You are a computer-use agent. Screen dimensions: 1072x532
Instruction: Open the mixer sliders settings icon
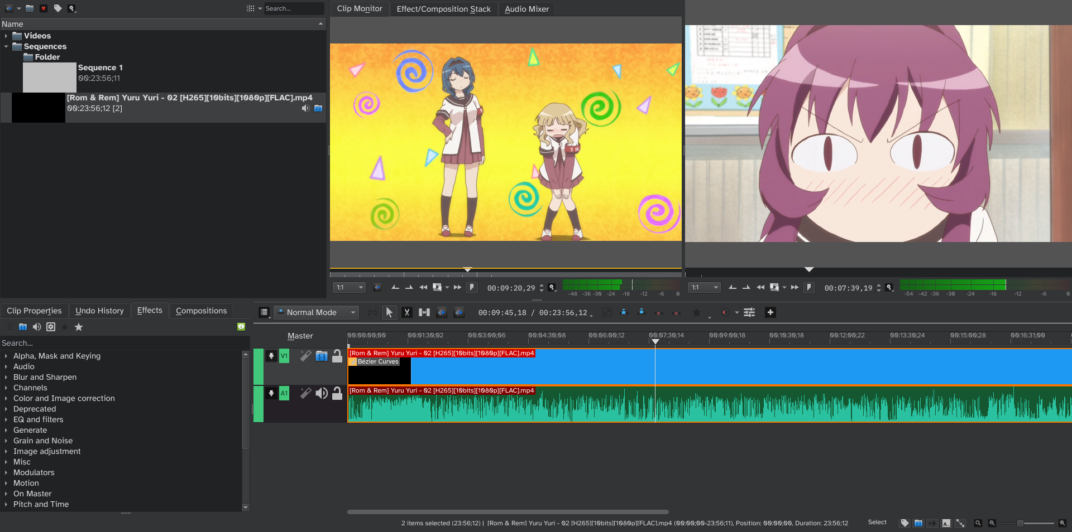pos(749,312)
